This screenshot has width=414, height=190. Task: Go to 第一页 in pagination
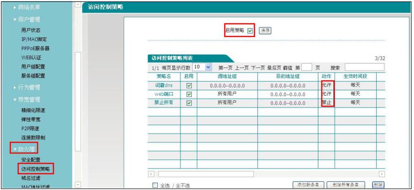226,68
